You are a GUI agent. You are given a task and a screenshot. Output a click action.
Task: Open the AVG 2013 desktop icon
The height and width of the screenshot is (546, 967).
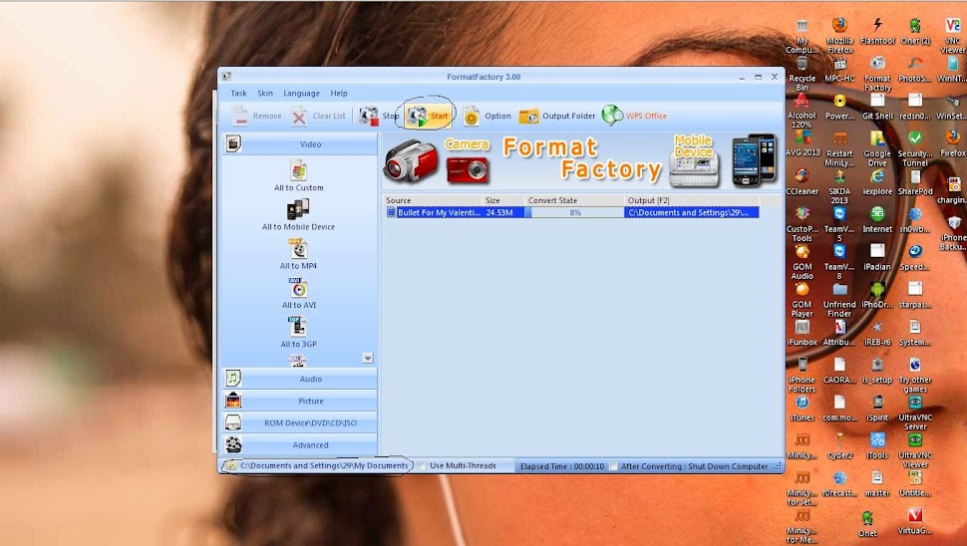pyautogui.click(x=802, y=143)
